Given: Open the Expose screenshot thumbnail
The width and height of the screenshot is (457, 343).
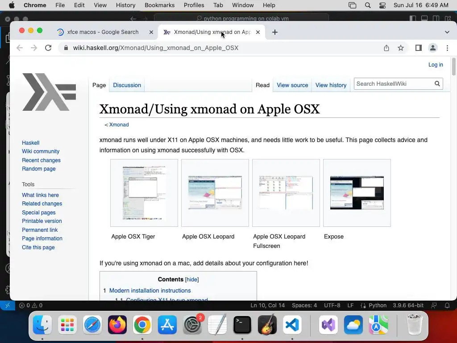Looking at the screenshot, I should (x=357, y=192).
